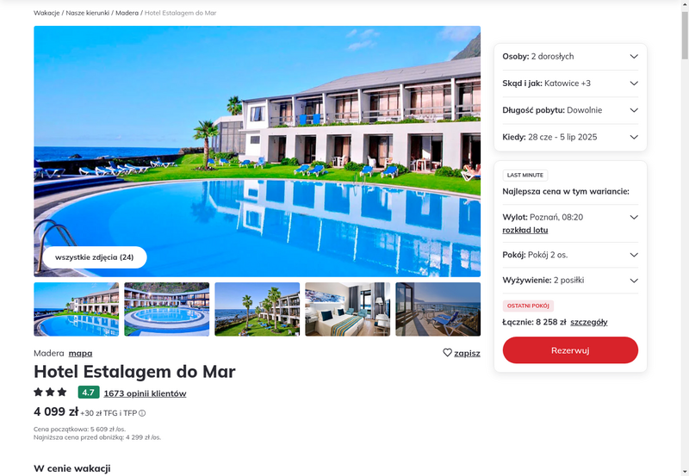This screenshot has height=476, width=689.
Task: Open all photos via wszystkie zdjęcia (24)
Action: pyautogui.click(x=95, y=257)
